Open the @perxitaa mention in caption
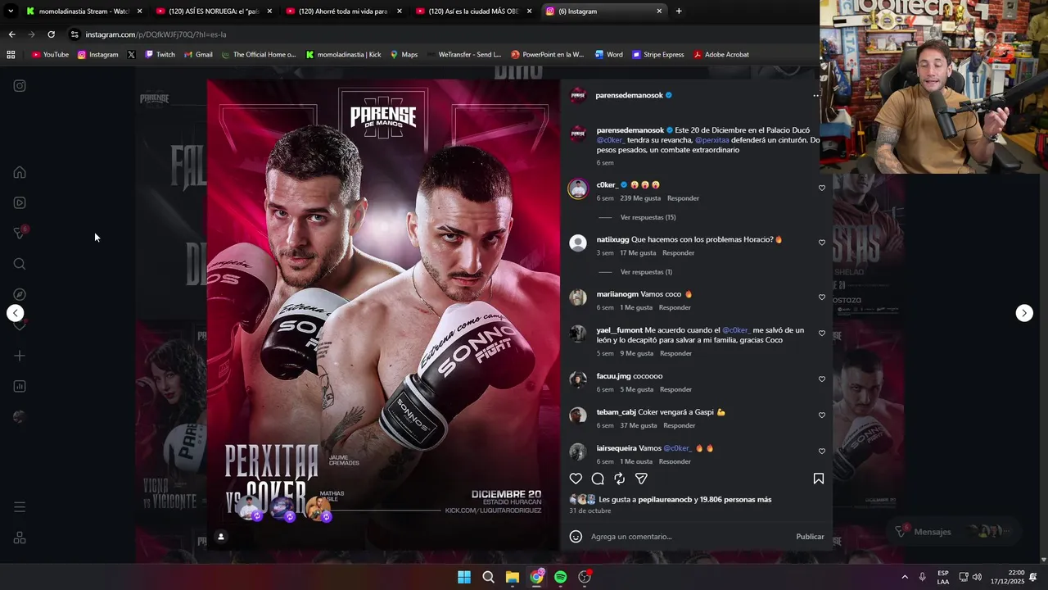Screen dimensions: 1048x590 pyautogui.click(x=711, y=140)
